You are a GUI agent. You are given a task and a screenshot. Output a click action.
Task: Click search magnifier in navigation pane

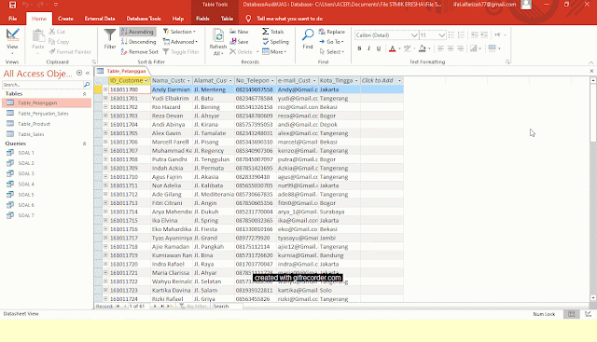87,85
